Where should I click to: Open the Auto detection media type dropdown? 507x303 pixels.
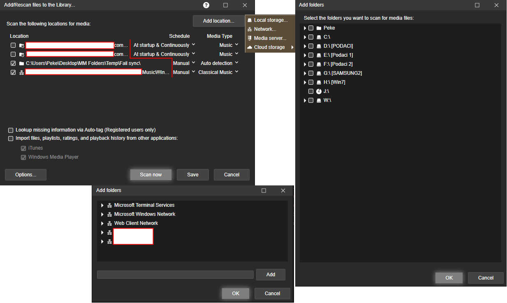pos(219,63)
